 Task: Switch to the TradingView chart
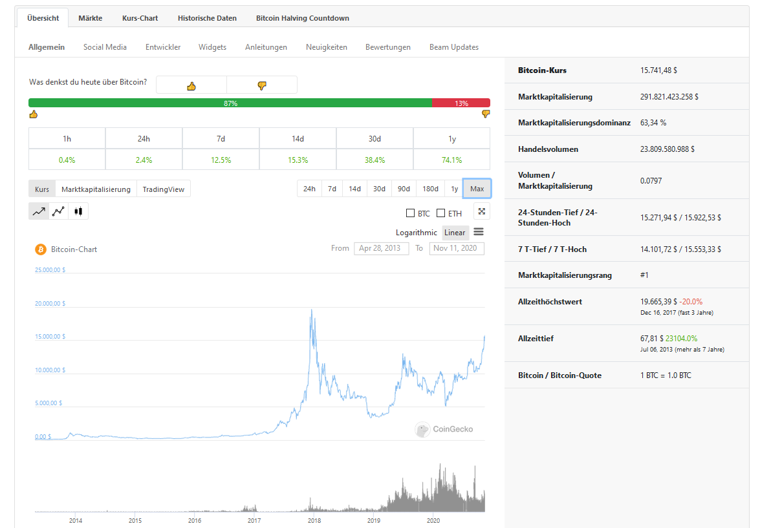click(164, 189)
